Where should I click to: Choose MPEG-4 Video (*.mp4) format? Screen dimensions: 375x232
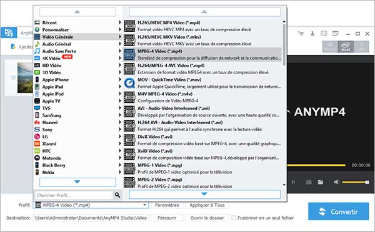click(x=202, y=55)
